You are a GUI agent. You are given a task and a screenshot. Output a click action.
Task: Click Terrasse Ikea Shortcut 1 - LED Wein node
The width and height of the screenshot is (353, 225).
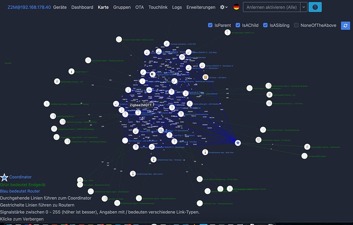269,103
